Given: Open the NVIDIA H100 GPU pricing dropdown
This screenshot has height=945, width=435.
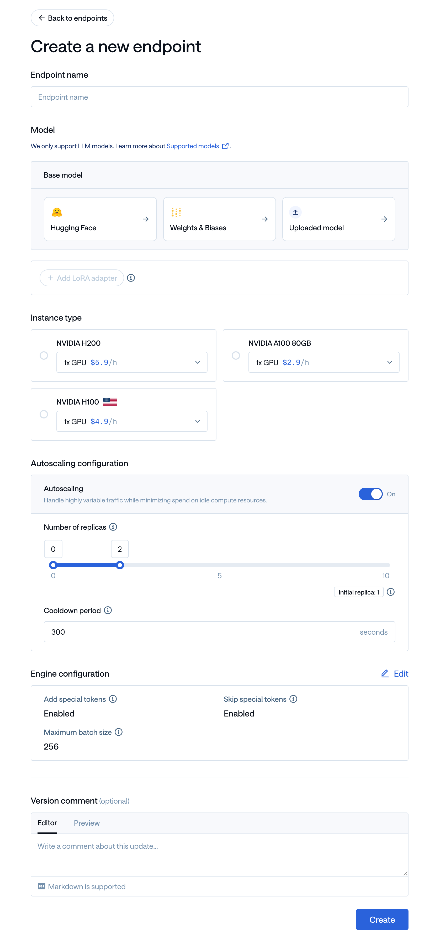Looking at the screenshot, I should click(132, 421).
